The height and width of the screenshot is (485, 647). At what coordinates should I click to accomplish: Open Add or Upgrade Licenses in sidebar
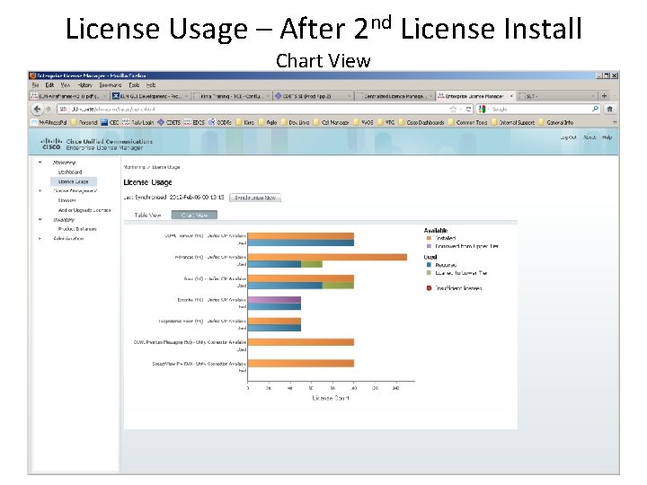click(84, 210)
